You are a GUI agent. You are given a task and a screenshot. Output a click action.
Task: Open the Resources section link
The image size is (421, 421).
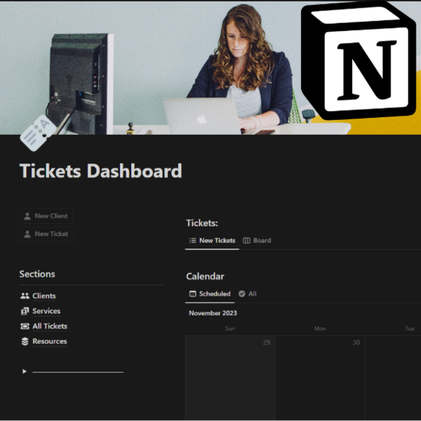click(50, 341)
